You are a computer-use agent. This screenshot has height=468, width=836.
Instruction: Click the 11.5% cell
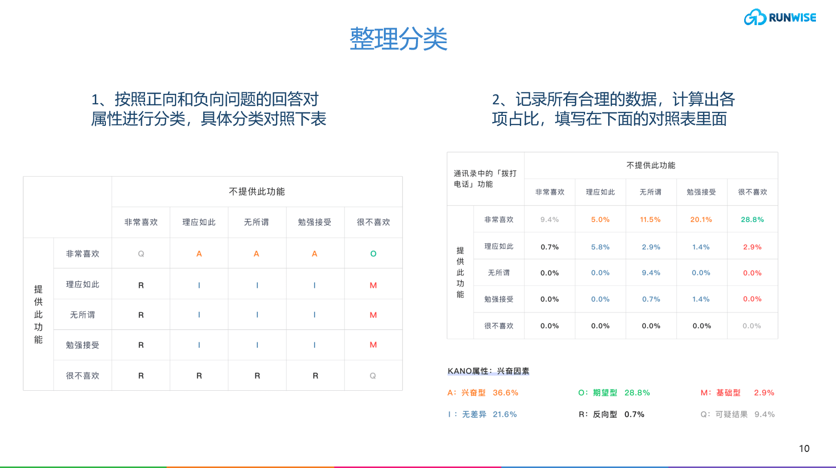tap(650, 220)
